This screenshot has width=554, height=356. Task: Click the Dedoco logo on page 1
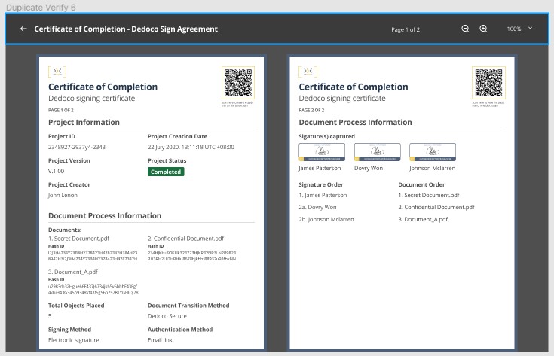pyautogui.click(x=57, y=72)
